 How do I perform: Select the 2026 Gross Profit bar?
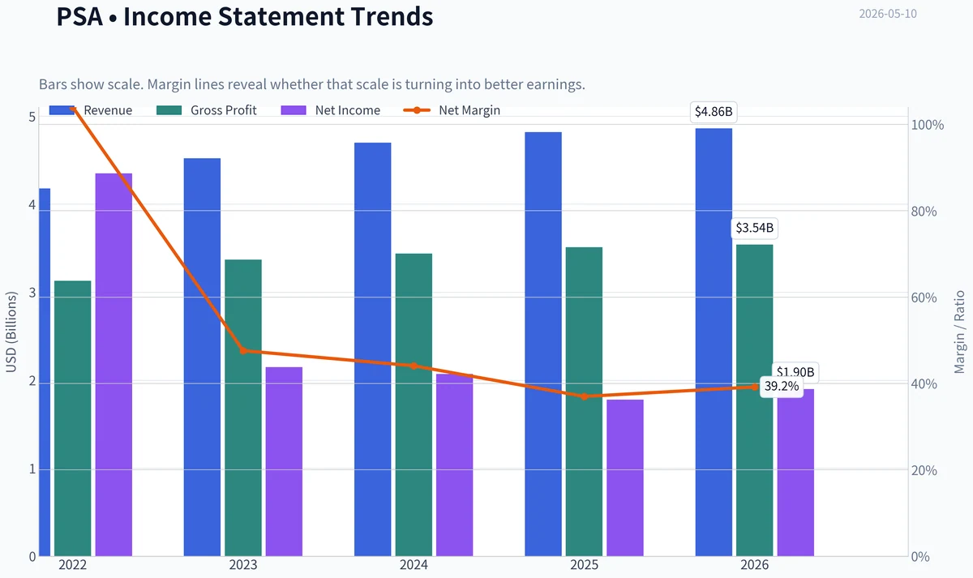[755, 400]
